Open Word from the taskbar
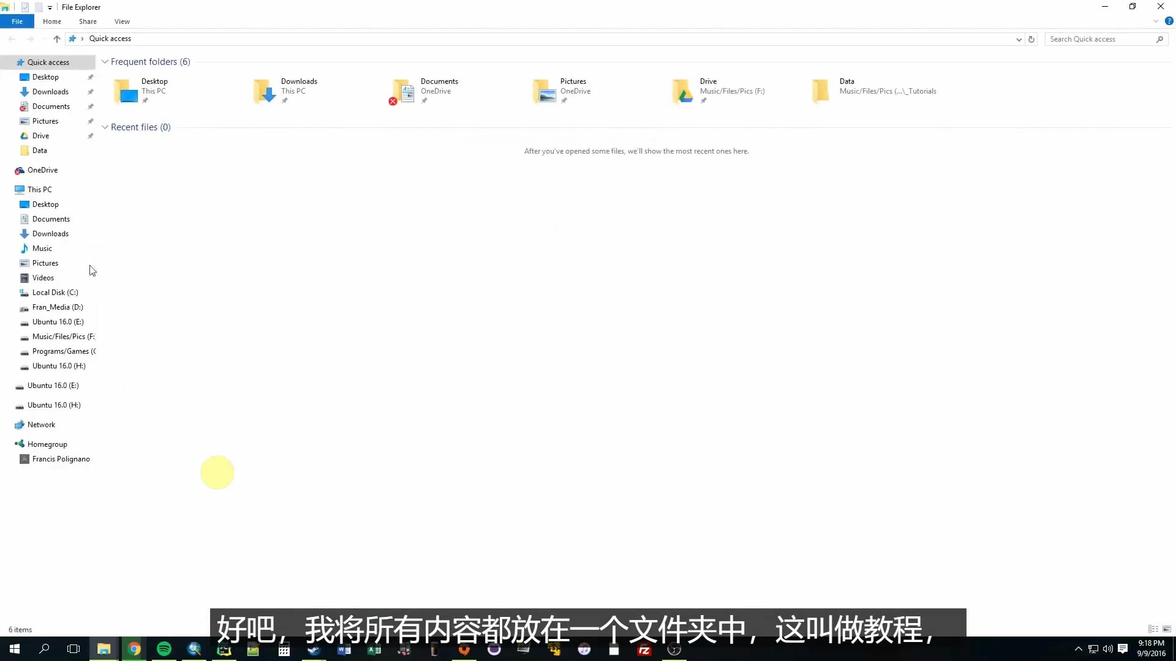 point(344,649)
